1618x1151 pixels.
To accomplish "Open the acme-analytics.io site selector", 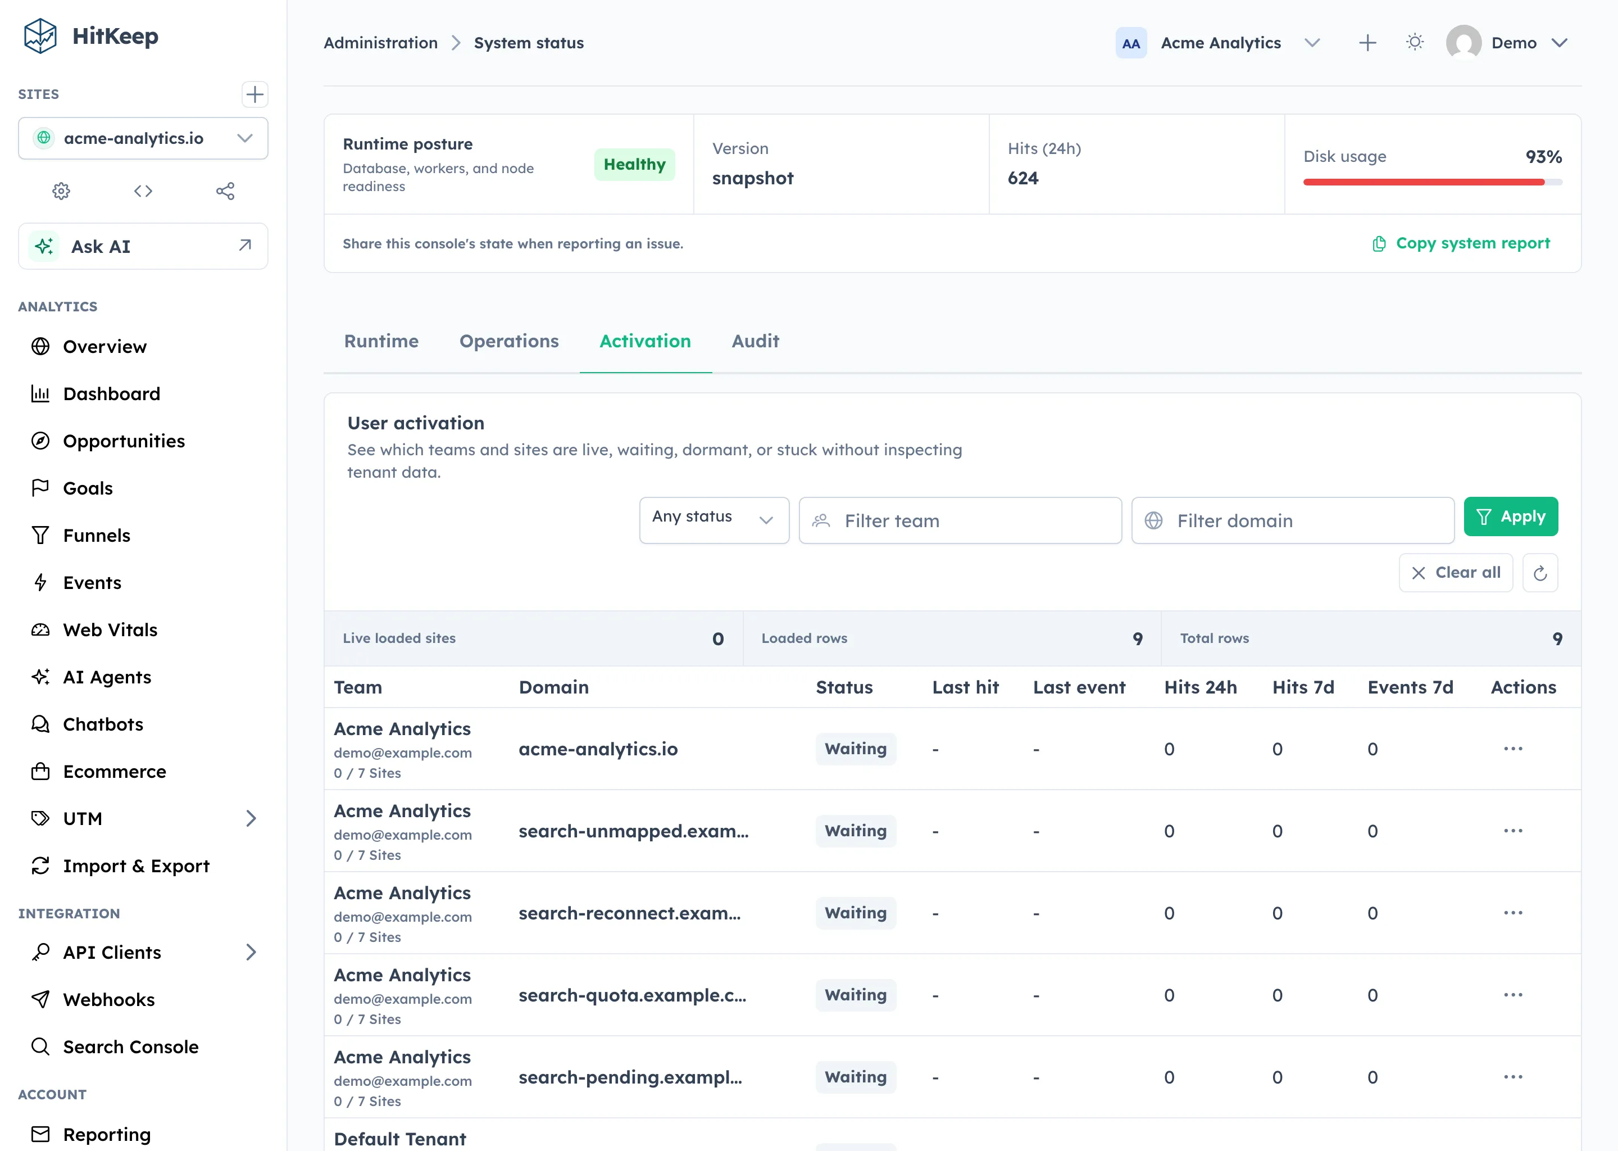I will 143,138.
